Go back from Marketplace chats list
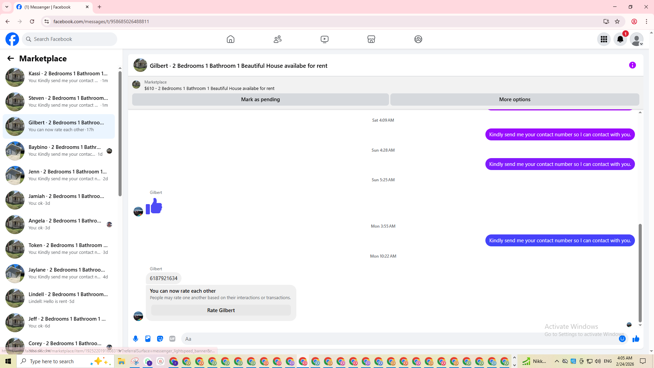 (x=11, y=58)
